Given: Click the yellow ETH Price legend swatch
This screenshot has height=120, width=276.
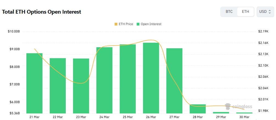Looking at the screenshot, I should coord(116,24).
